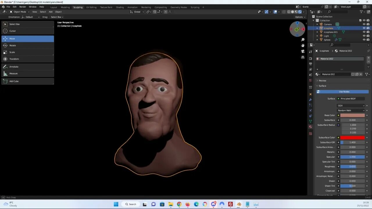Click the red Subsurface Color swatch
Image resolution: width=372 pixels, height=209 pixels.
[353, 138]
